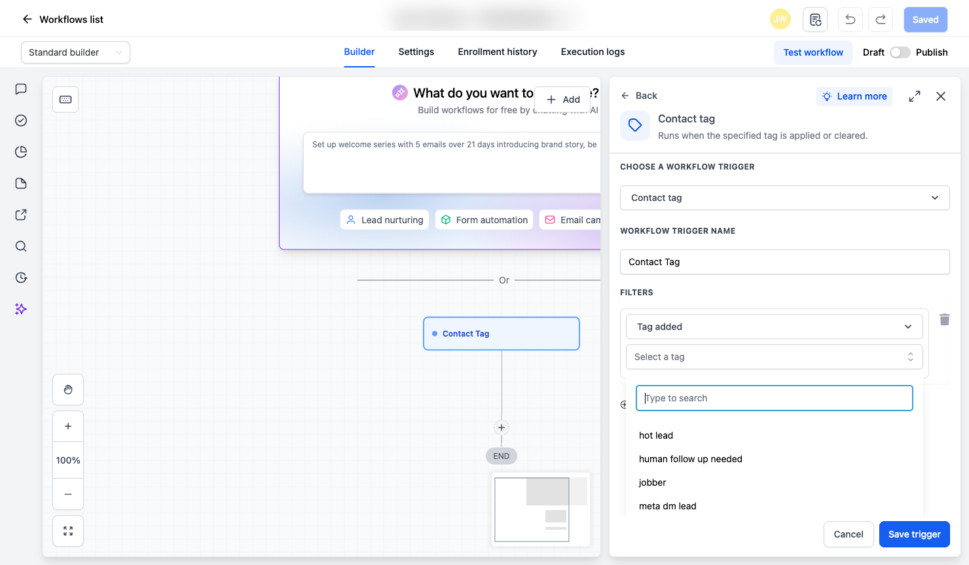Click the 100% zoom level label
Screen dimensions: 969x565
(x=68, y=460)
